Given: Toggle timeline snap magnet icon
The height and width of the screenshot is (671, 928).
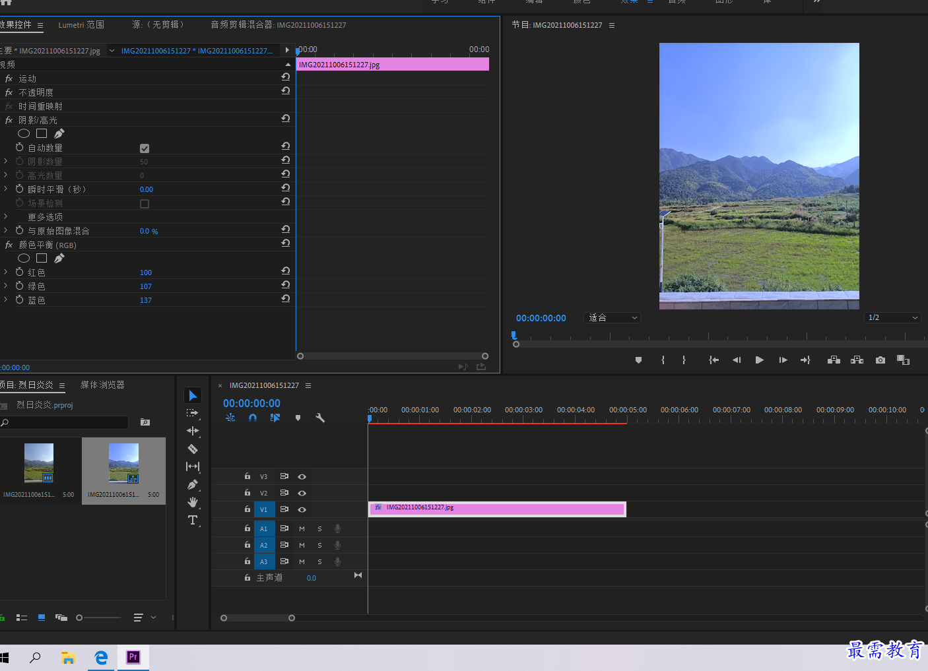Looking at the screenshot, I should [x=253, y=418].
